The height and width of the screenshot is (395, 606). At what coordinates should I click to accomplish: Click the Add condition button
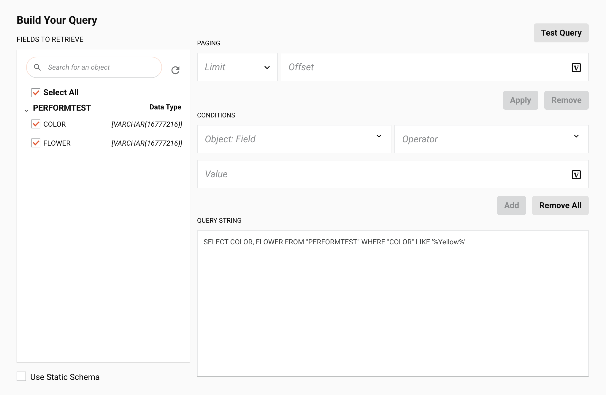click(511, 205)
